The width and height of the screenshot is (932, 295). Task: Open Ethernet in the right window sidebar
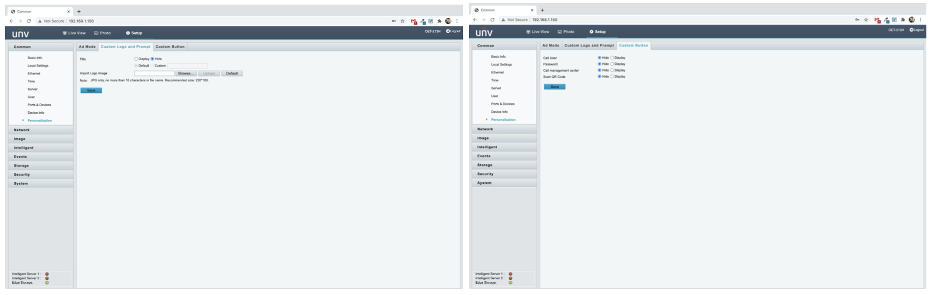[x=497, y=72]
